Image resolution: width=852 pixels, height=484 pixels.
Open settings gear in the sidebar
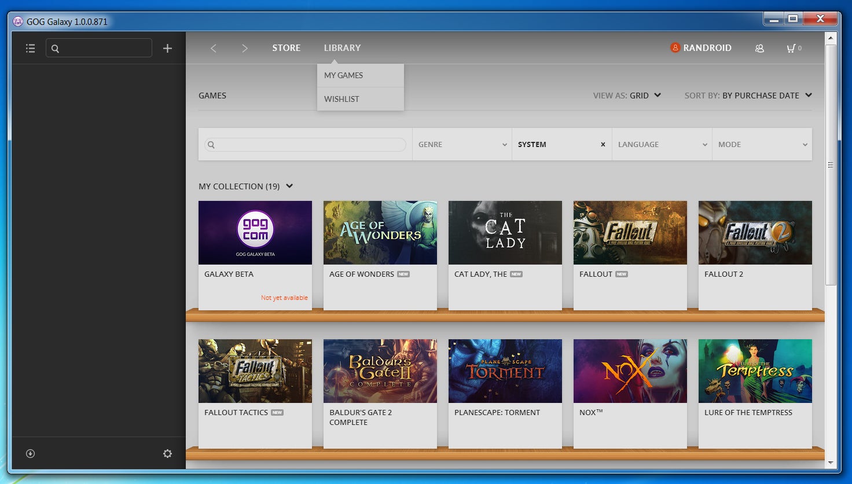click(167, 453)
